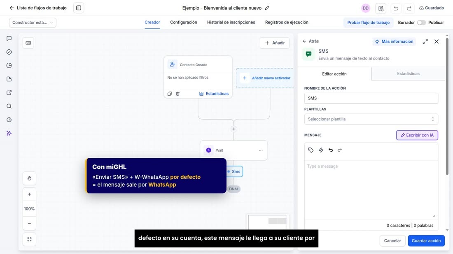Open Estadísticas on the trigger card

214,94
